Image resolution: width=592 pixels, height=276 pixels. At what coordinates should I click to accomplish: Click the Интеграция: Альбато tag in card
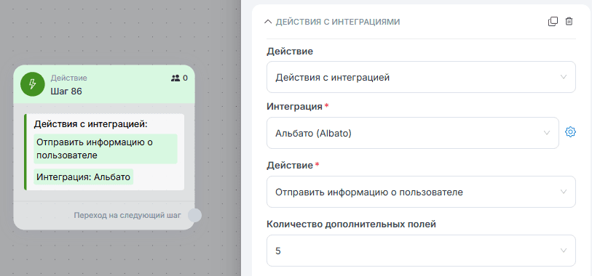pyautogui.click(x=84, y=177)
